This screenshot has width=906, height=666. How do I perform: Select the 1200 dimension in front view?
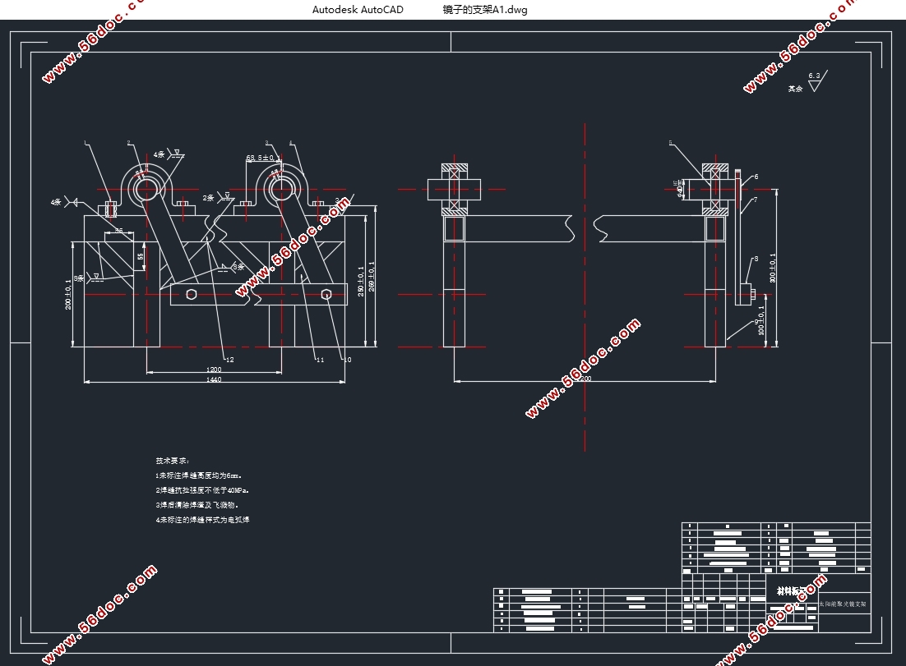[214, 370]
